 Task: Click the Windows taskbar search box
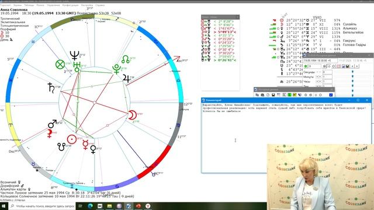point(42,206)
